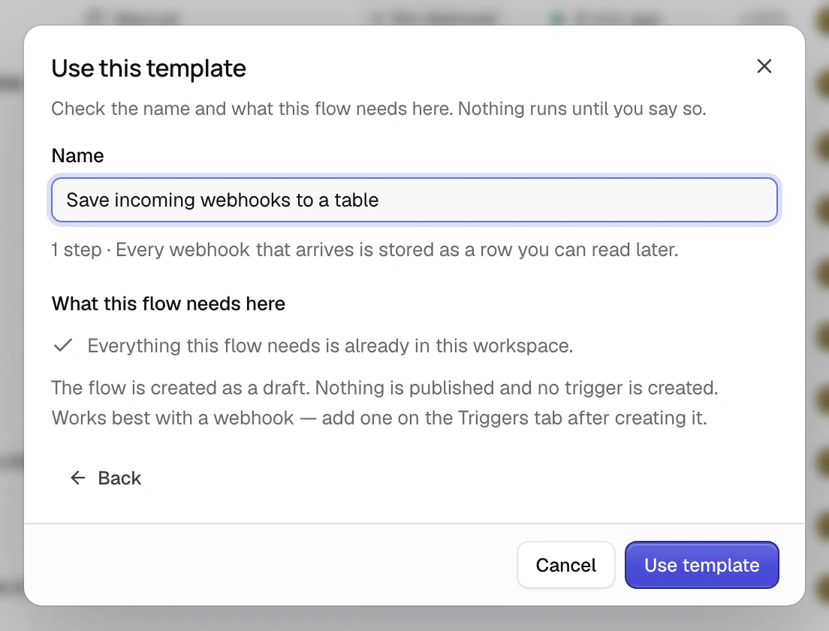The width and height of the screenshot is (829, 631).
Task: Close the Use this template dialog
Action: coord(764,66)
